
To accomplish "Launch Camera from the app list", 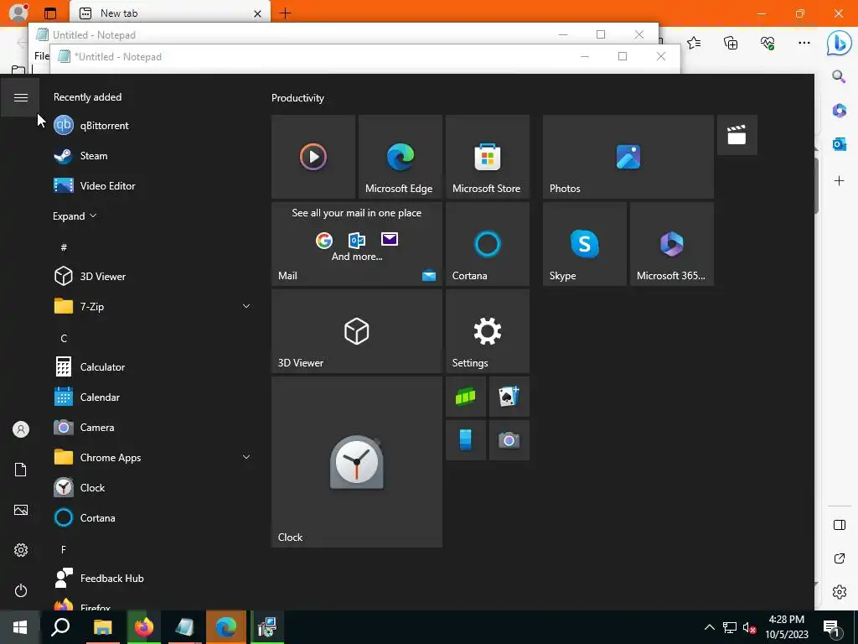I will 152,427.
